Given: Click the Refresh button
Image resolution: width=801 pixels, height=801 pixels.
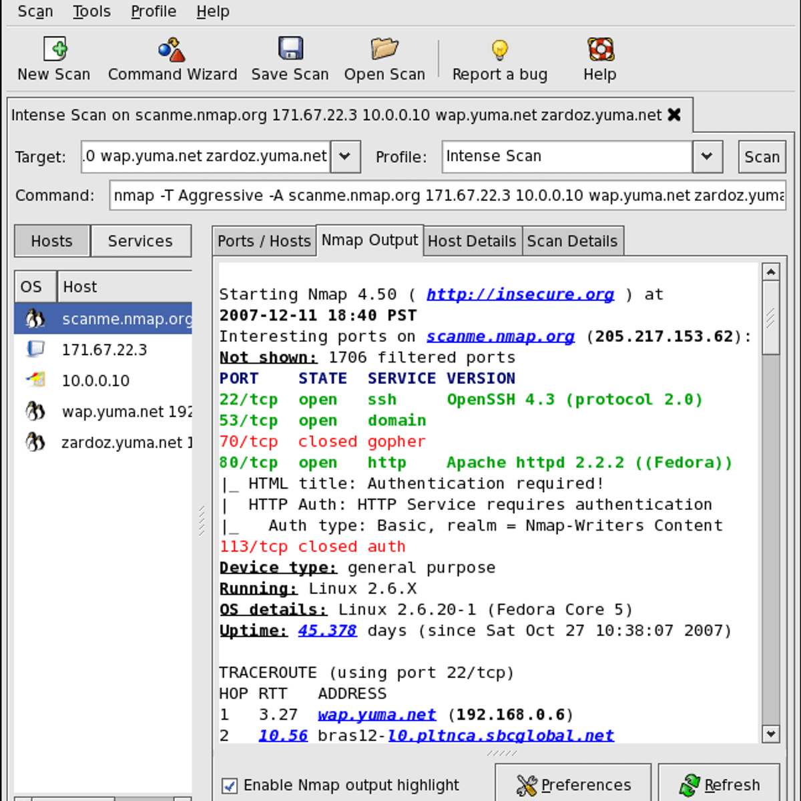Looking at the screenshot, I should [x=719, y=785].
